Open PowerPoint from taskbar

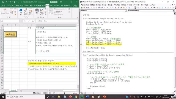point(105,97)
